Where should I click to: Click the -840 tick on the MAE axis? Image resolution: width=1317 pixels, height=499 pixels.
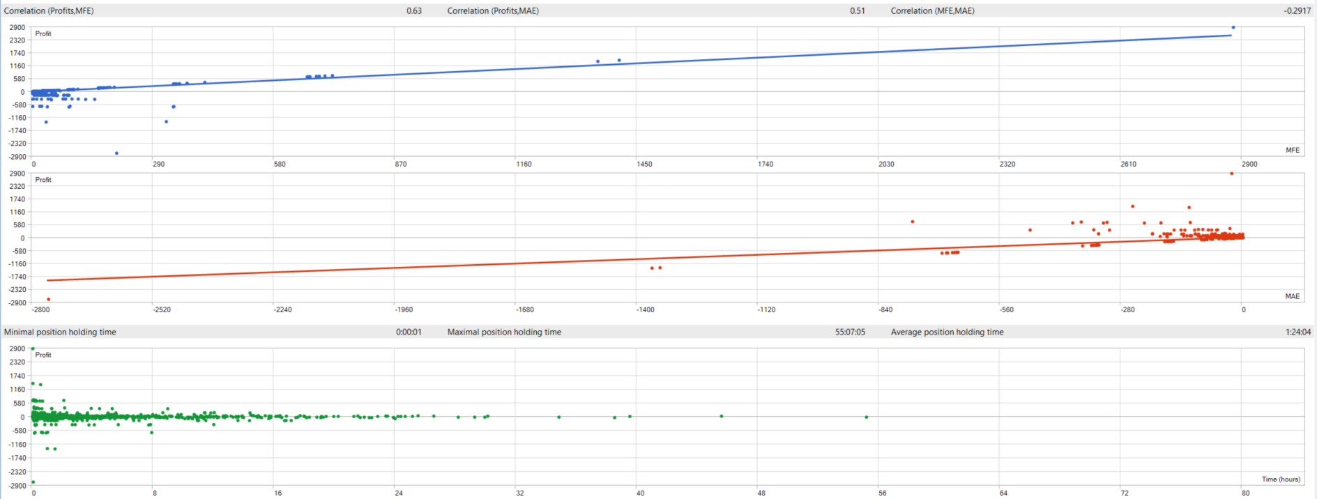pos(885,309)
